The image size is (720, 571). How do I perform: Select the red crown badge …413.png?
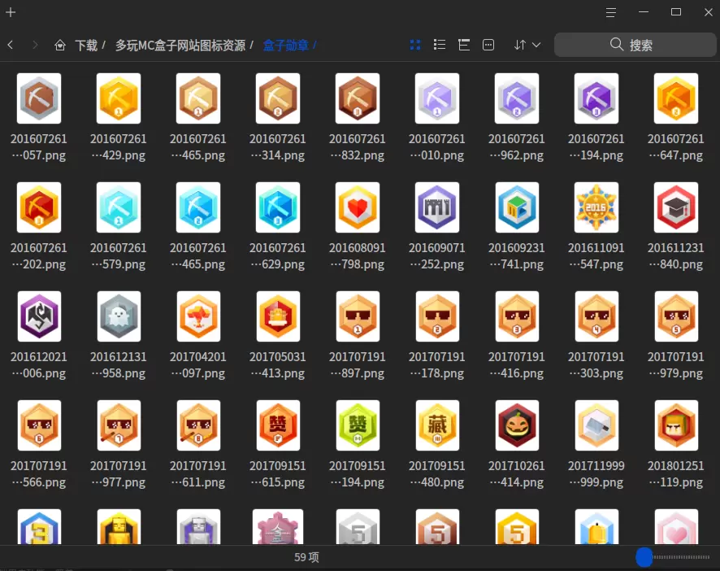click(x=278, y=316)
